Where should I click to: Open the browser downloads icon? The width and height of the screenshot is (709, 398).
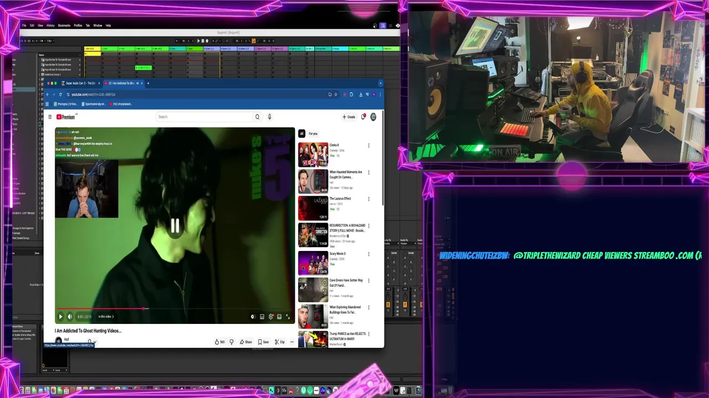[x=361, y=95]
